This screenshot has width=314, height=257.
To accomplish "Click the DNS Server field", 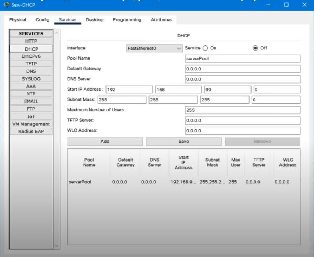I will pyautogui.click(x=242, y=79).
